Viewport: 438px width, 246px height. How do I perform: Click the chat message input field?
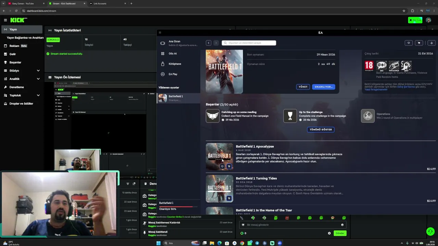pos(293,225)
